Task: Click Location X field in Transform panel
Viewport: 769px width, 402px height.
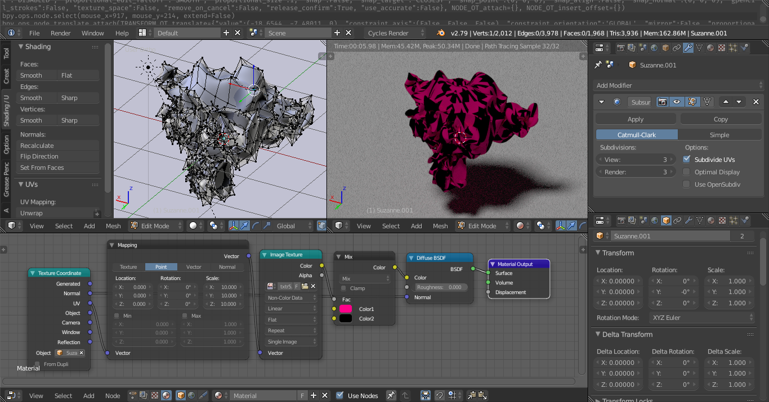Action: 619,281
